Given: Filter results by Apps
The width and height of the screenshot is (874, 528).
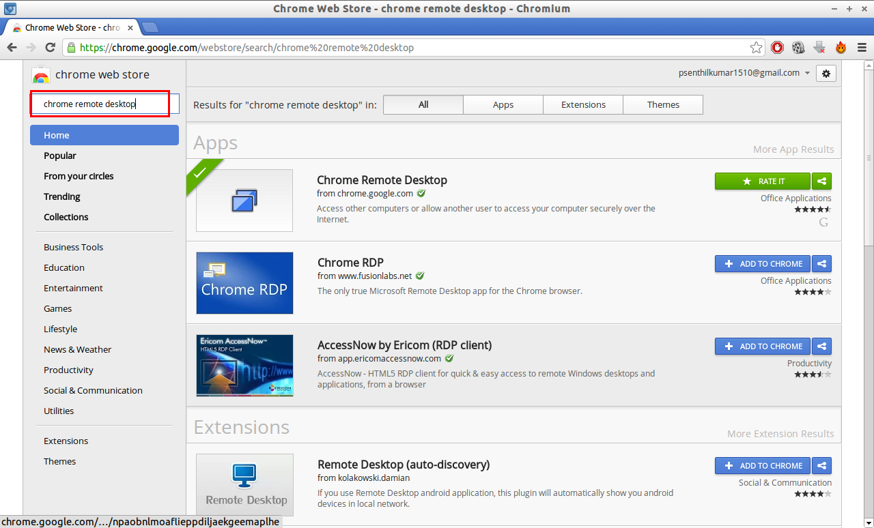Looking at the screenshot, I should [503, 104].
